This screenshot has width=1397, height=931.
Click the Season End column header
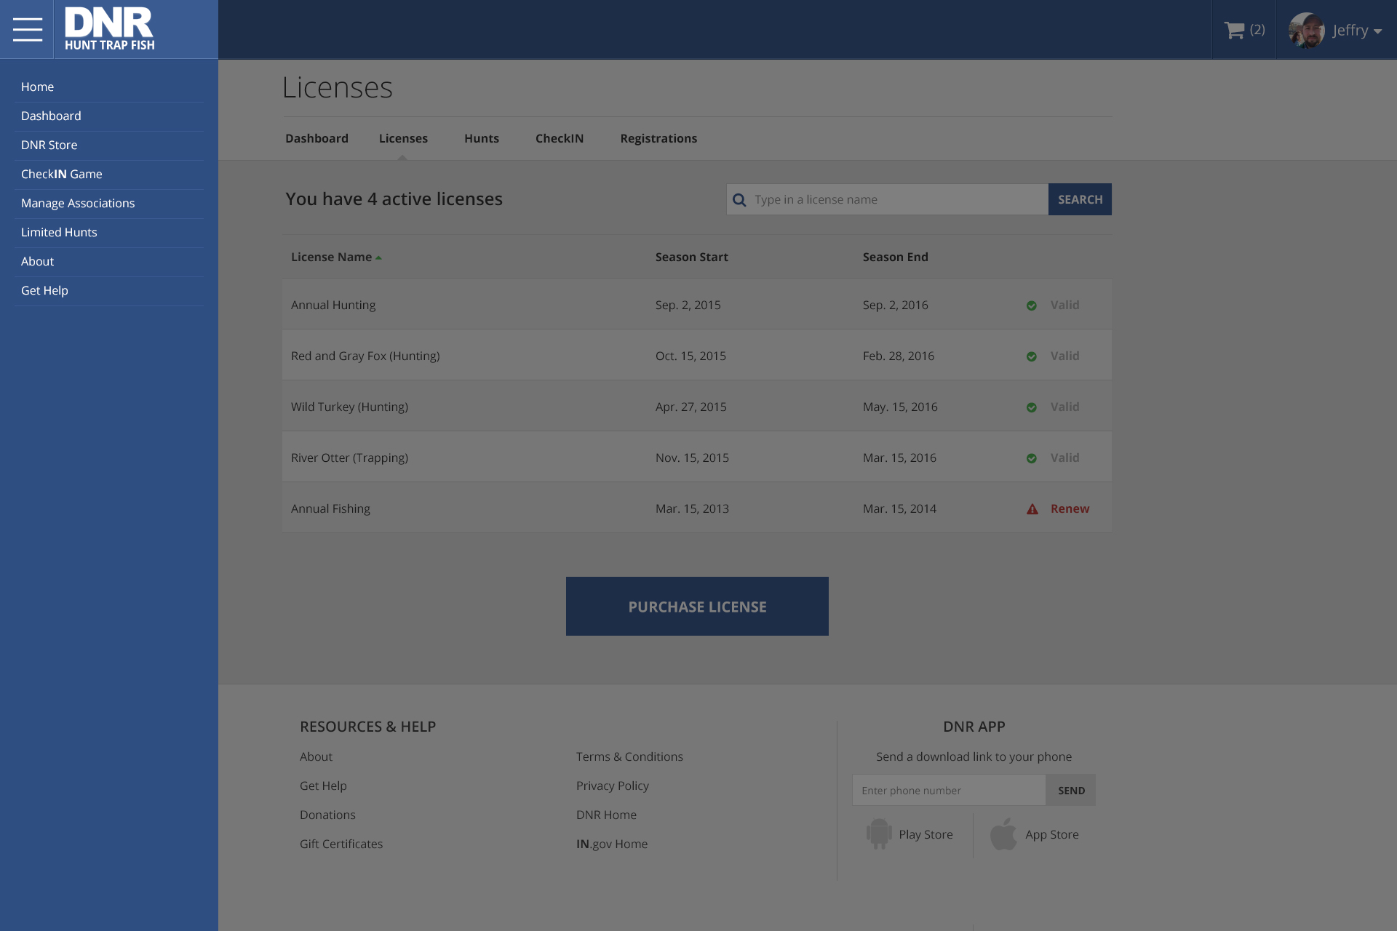coord(895,257)
